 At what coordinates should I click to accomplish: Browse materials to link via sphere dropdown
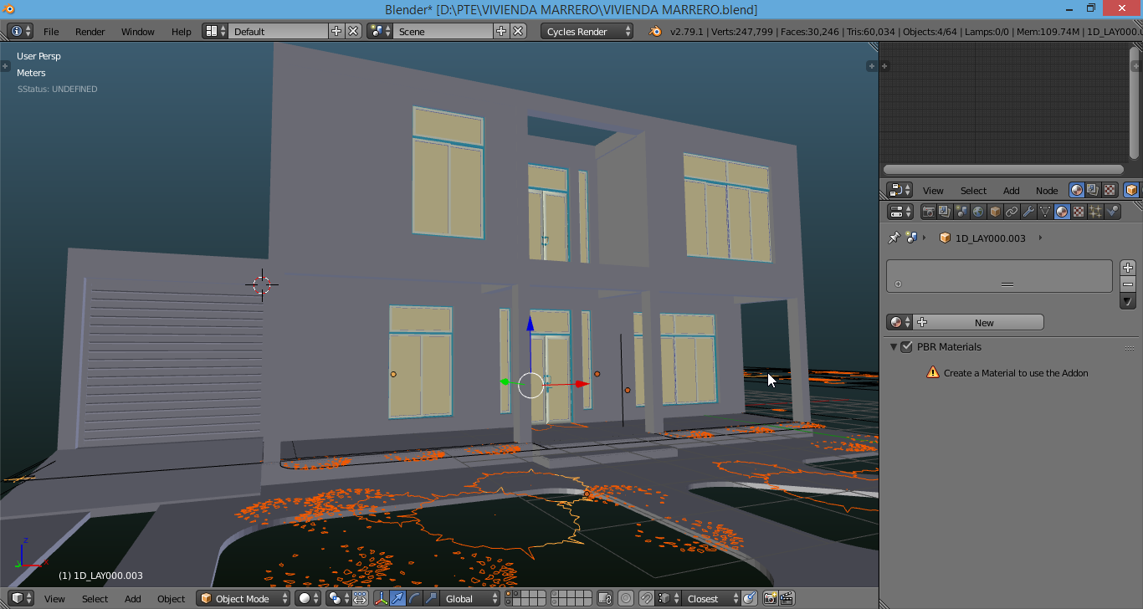tap(900, 323)
